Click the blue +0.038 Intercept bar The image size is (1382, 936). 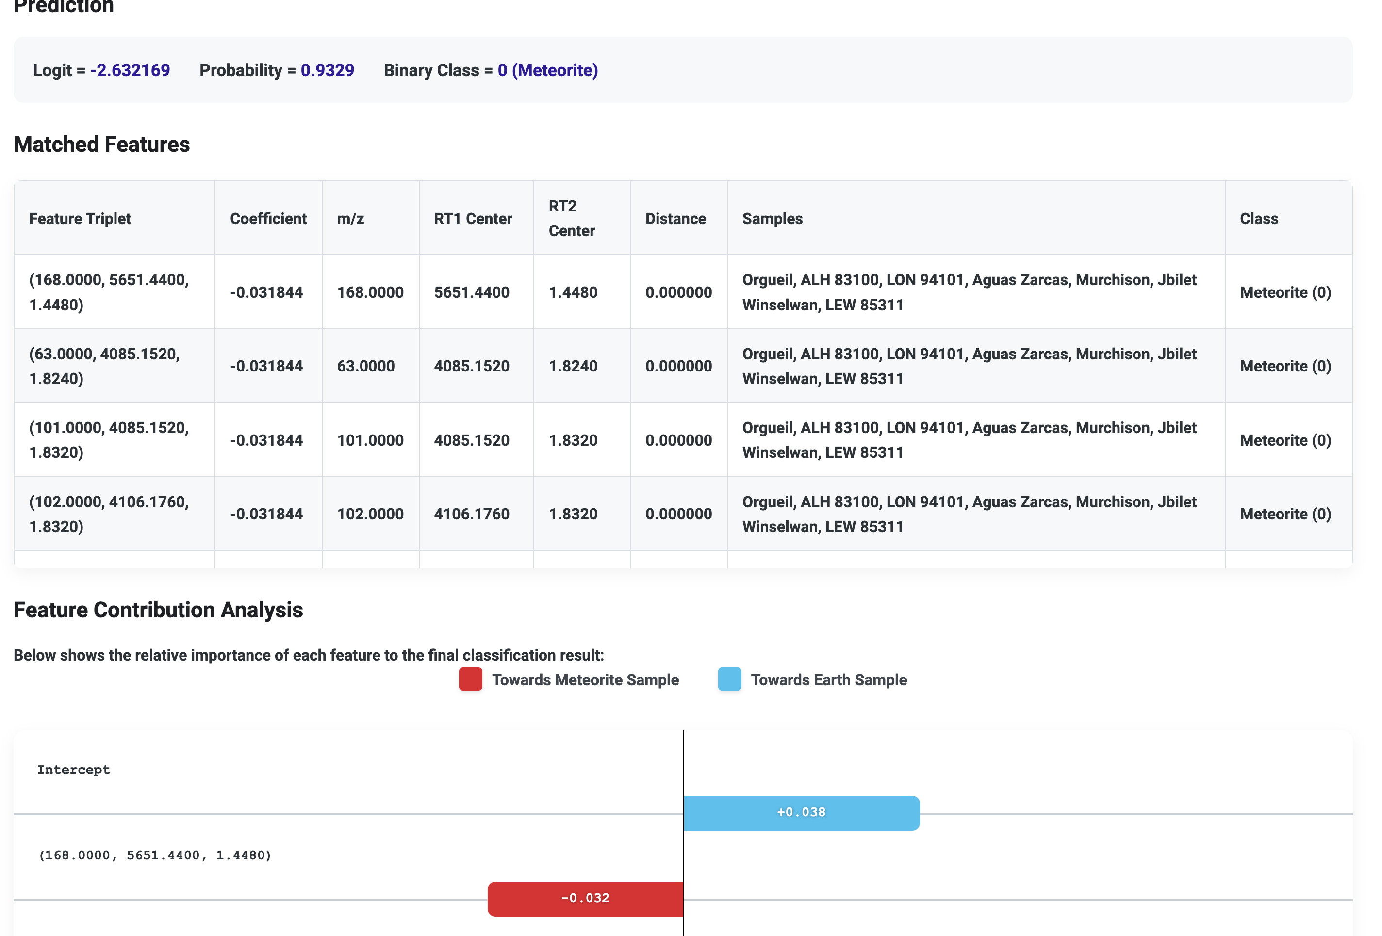tap(801, 812)
